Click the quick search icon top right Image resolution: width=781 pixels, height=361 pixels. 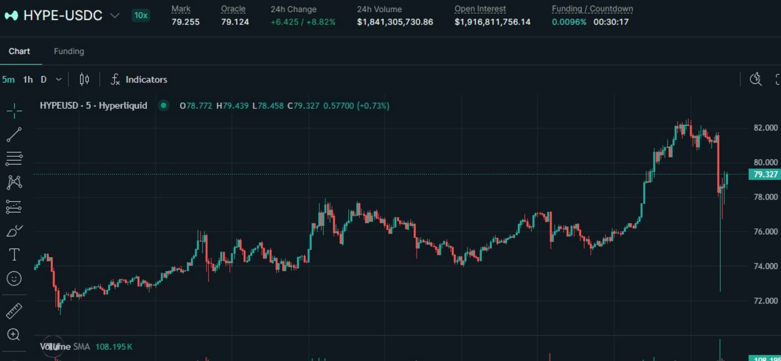[x=756, y=79]
